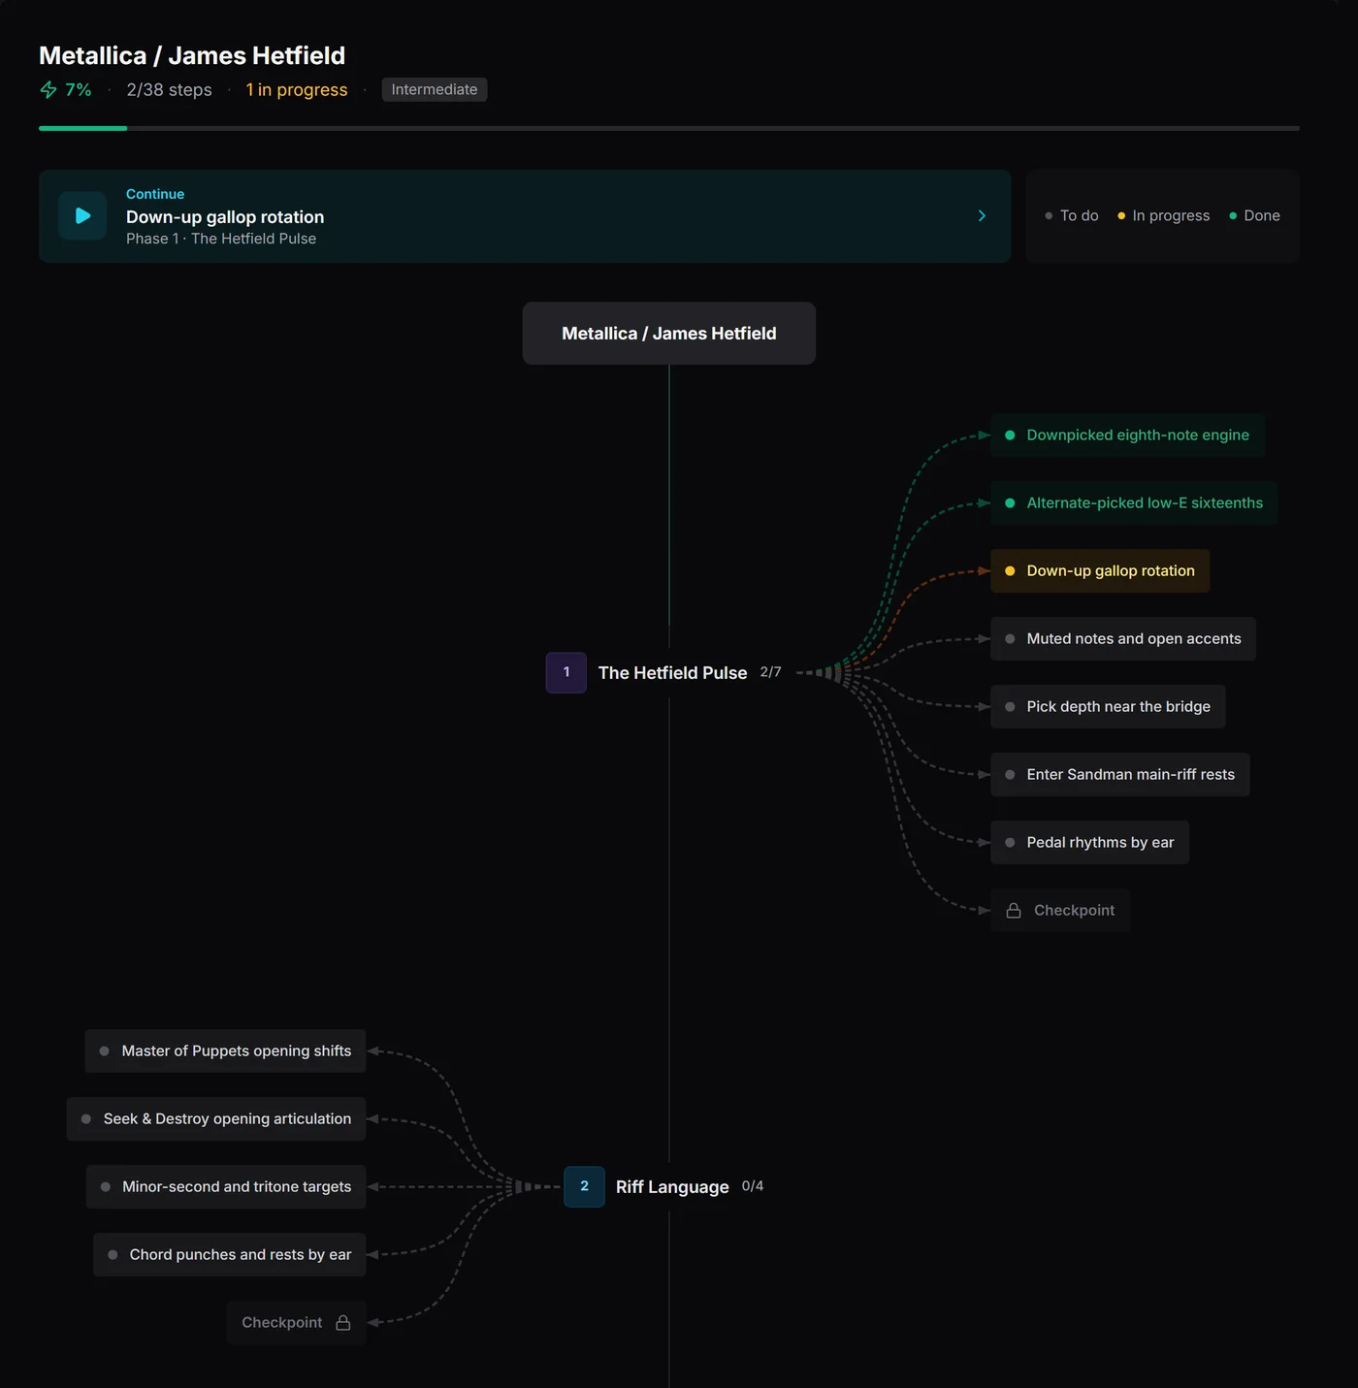Click the Riff Language Checkpoint label
Viewport: 1358px width, 1388px height.
pos(282,1322)
